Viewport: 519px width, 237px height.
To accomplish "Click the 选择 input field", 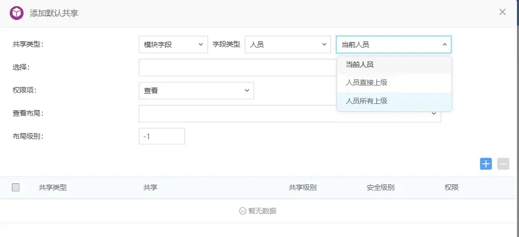I will click(x=238, y=68).
